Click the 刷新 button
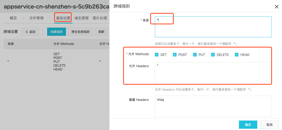Viewport: 282px width, 130px height. point(101,32)
